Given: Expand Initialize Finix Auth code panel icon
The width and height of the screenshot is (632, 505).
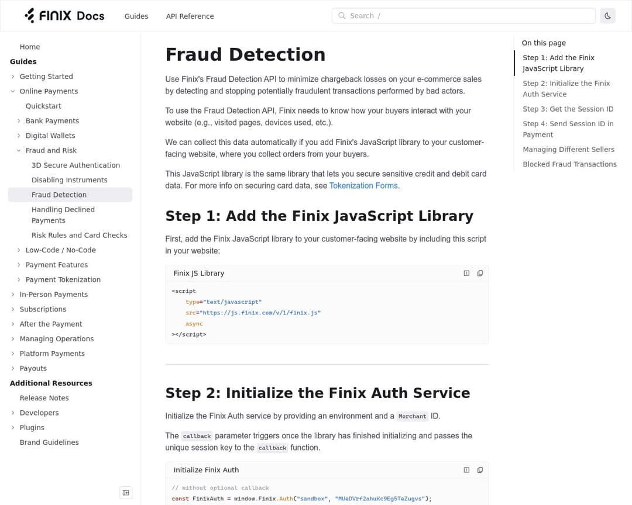Looking at the screenshot, I should (x=466, y=470).
